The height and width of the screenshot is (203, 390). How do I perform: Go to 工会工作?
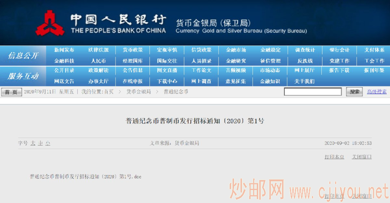374,61
